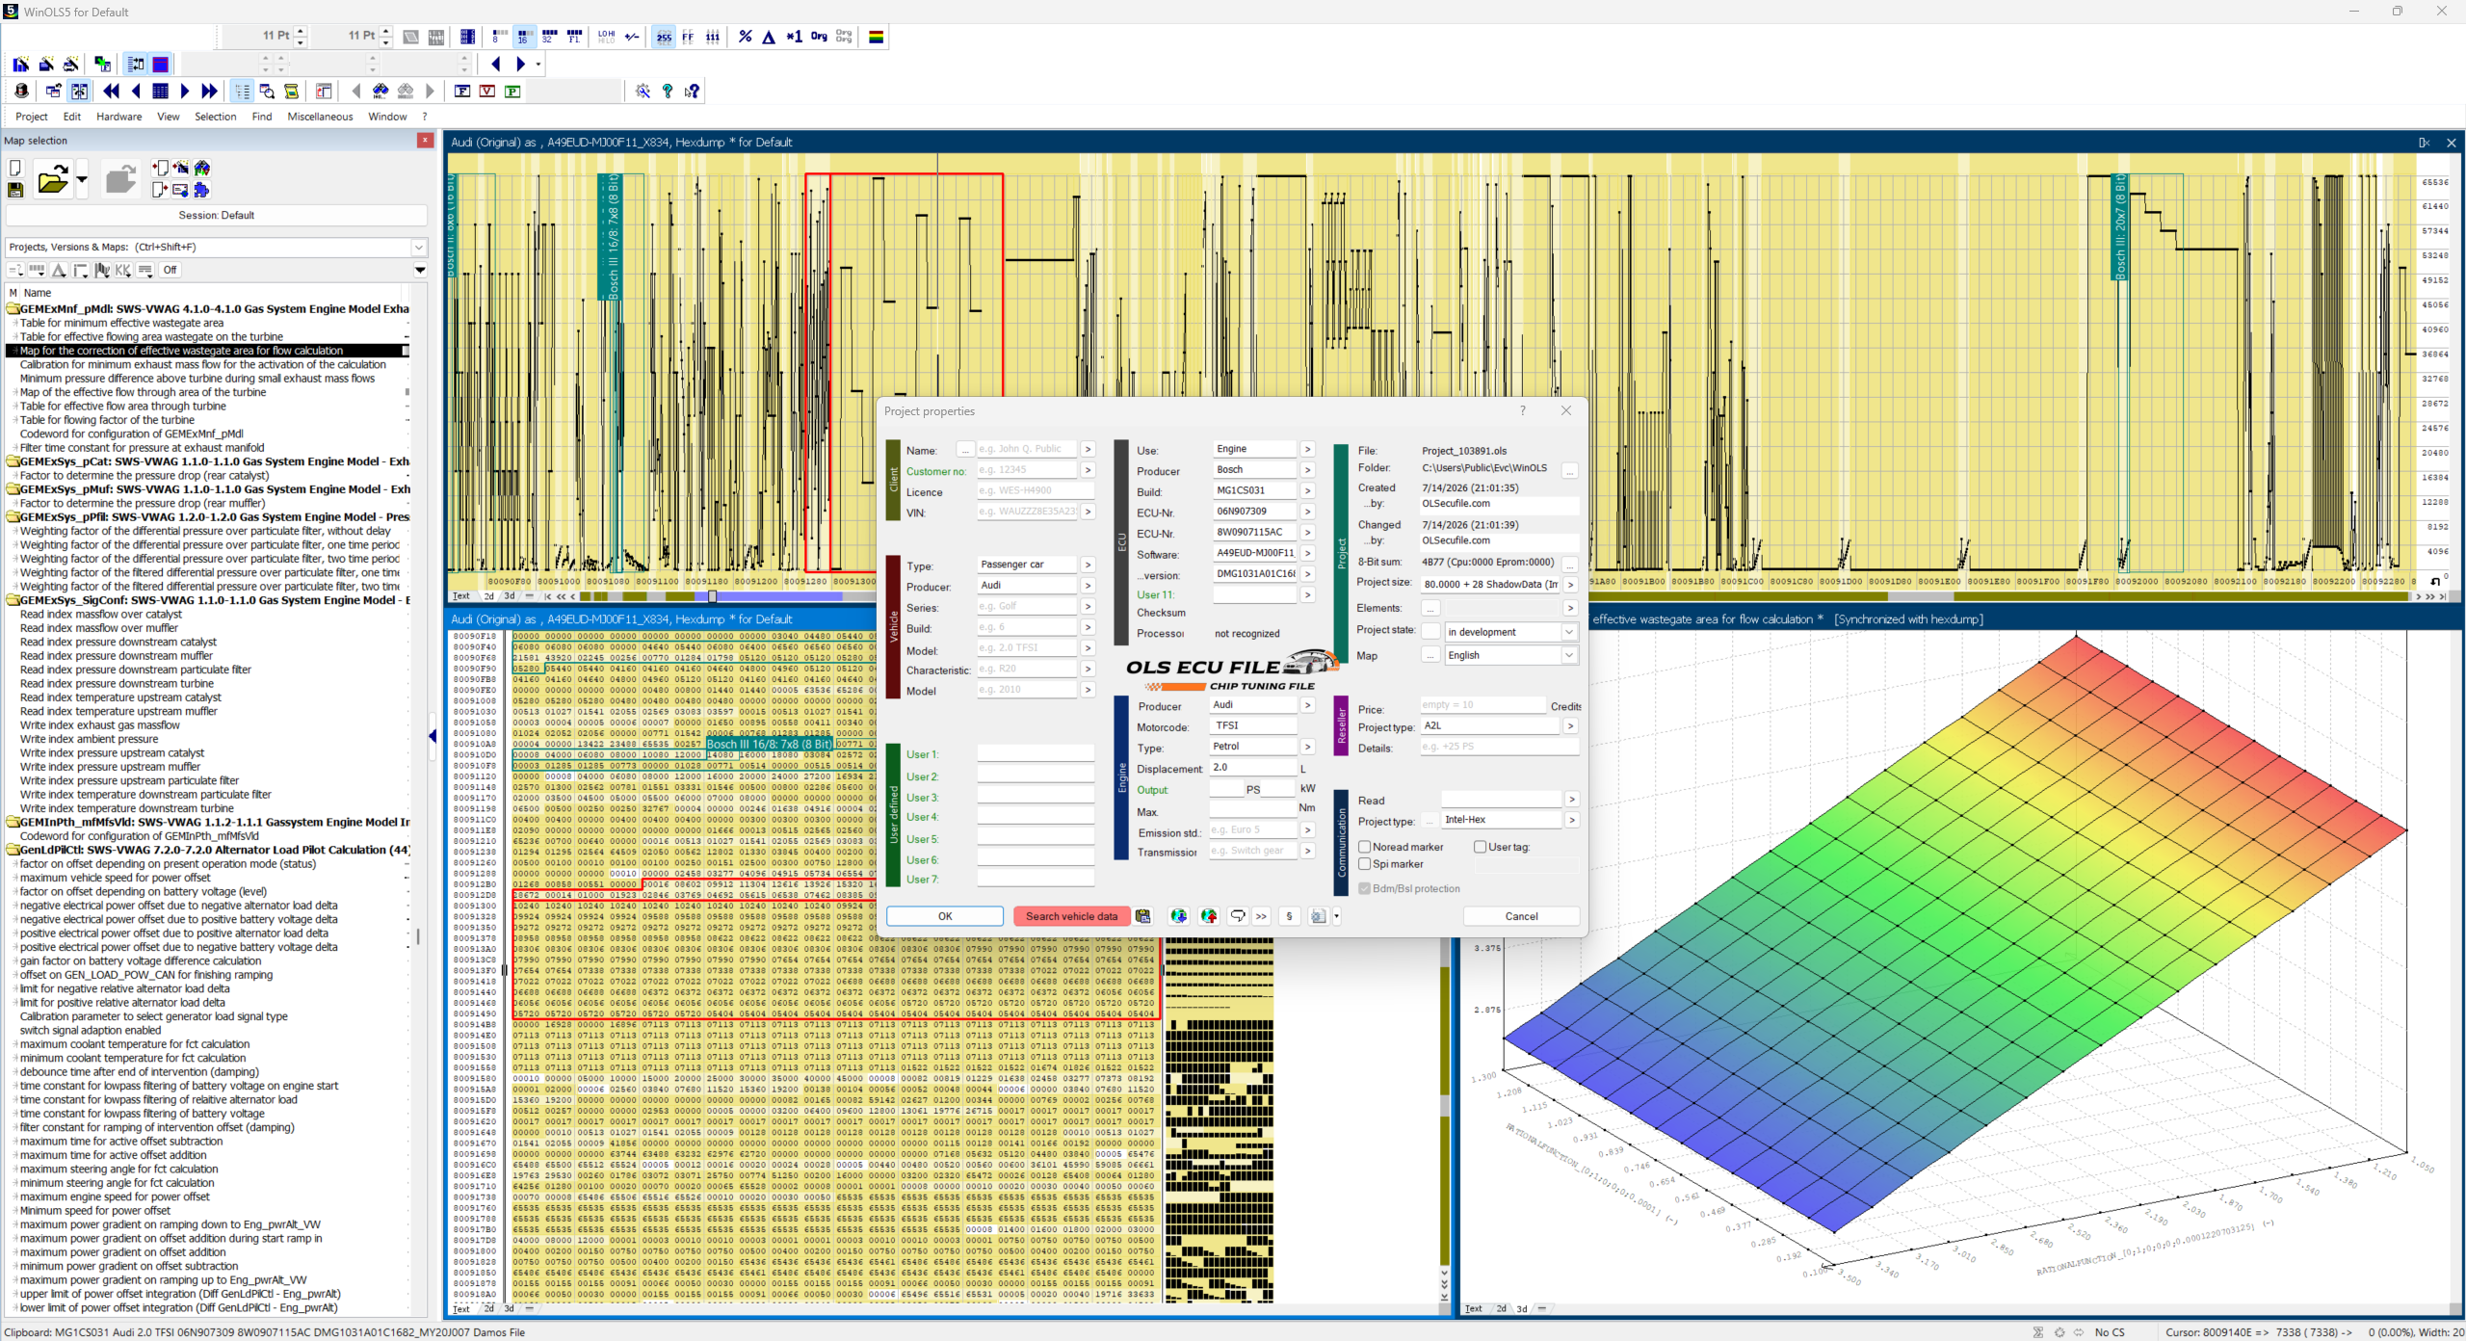Click the question mark help icon
The width and height of the screenshot is (2466, 1341).
(667, 91)
